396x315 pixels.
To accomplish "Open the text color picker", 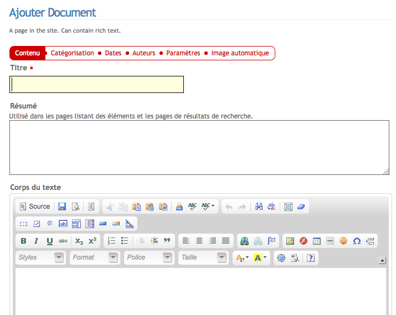I will pyautogui.click(x=242, y=257).
